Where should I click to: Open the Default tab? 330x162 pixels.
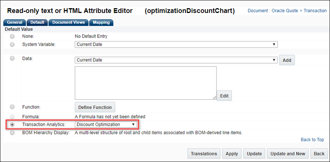37,23
